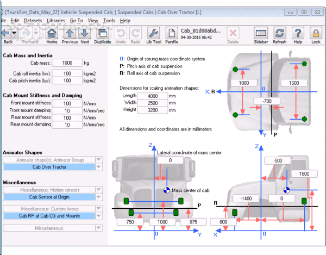Click the Home toolbar icon
The width and height of the screenshot is (326, 255).
(52, 34)
